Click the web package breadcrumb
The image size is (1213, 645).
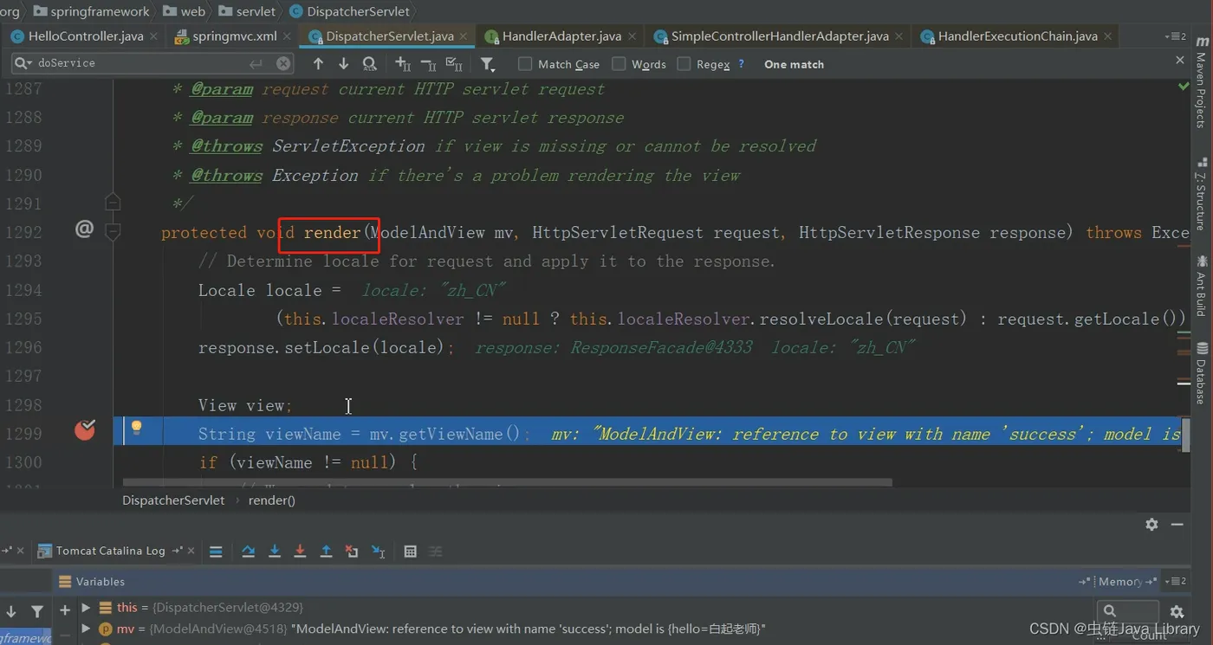point(185,11)
